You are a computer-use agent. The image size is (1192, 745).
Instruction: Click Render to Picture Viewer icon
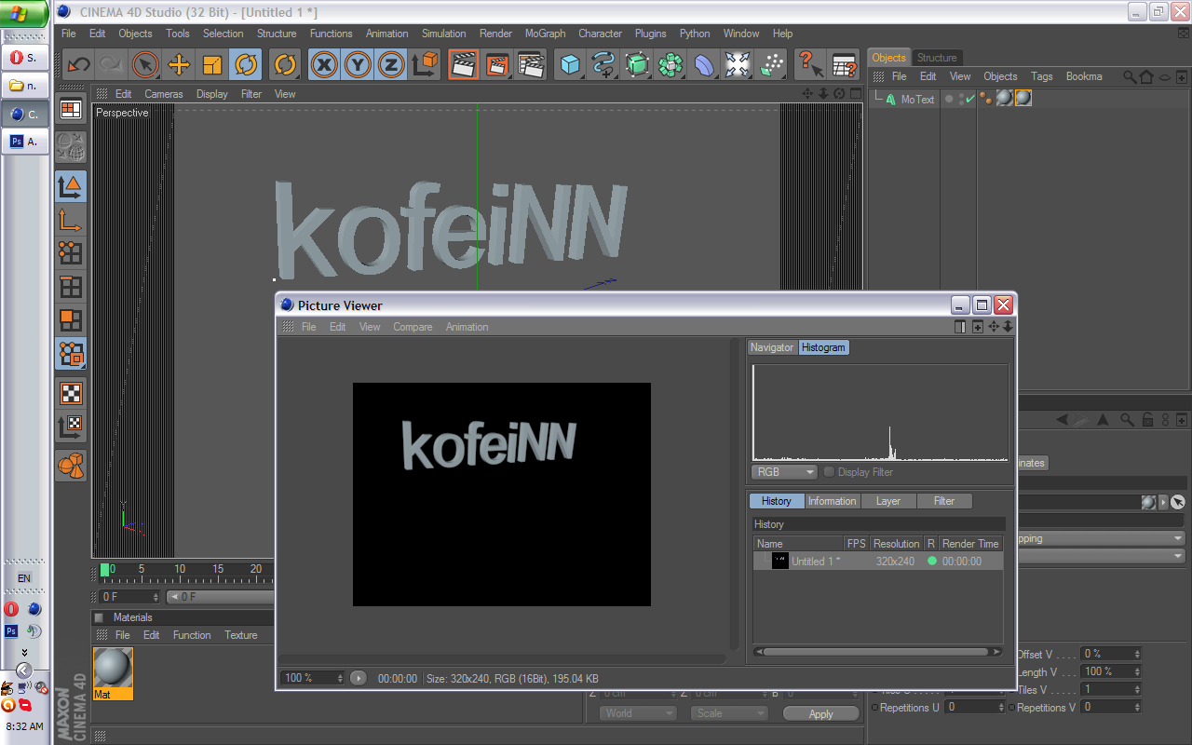497,64
